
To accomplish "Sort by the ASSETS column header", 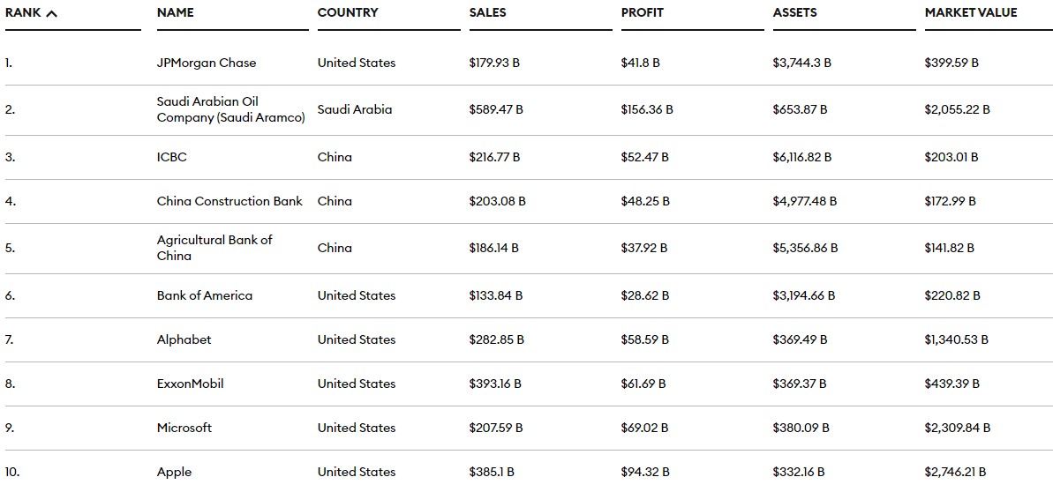I will 795,12.
